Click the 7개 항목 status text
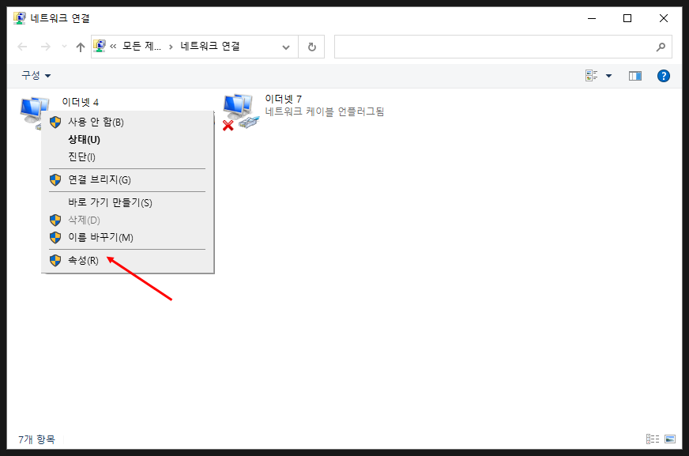The width and height of the screenshot is (689, 456). pos(37,439)
